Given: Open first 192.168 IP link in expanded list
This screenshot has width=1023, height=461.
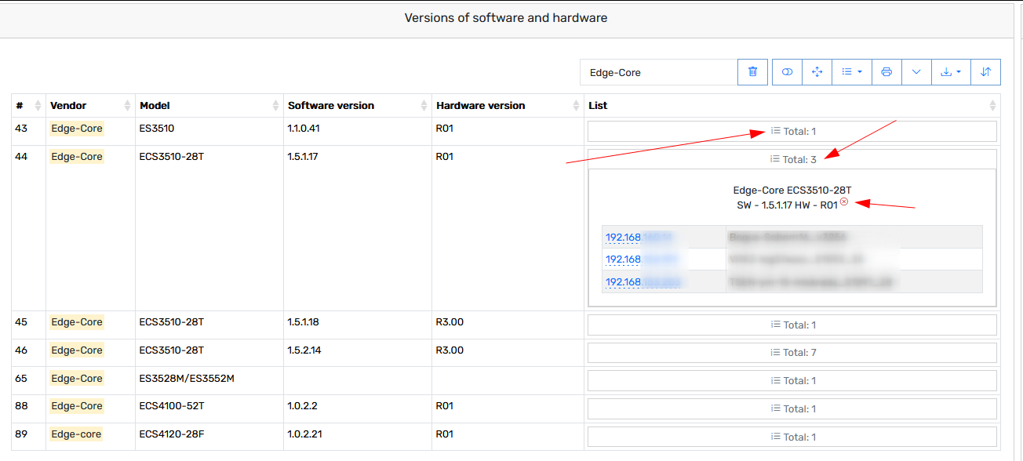Looking at the screenshot, I should point(641,237).
